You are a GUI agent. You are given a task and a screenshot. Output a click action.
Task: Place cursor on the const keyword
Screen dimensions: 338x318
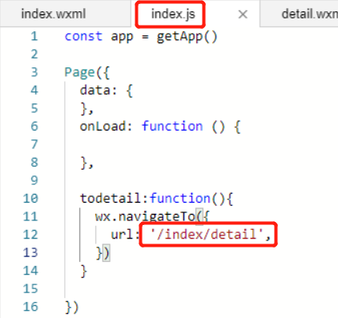[83, 36]
